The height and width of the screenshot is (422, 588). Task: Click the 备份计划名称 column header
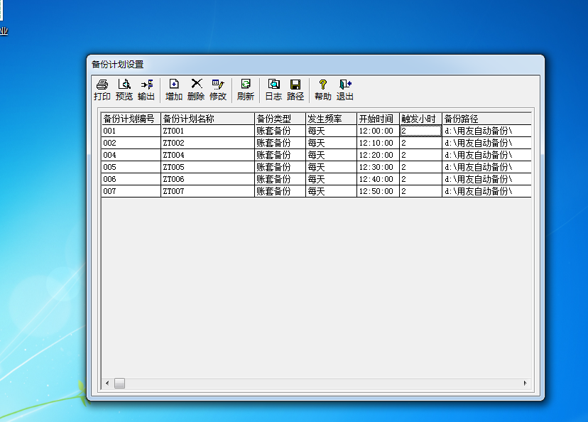pos(208,119)
